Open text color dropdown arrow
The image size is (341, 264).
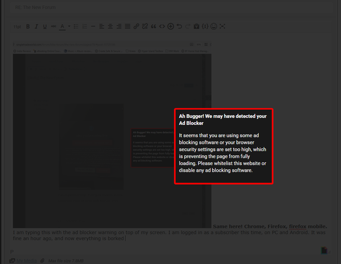(x=69, y=26)
